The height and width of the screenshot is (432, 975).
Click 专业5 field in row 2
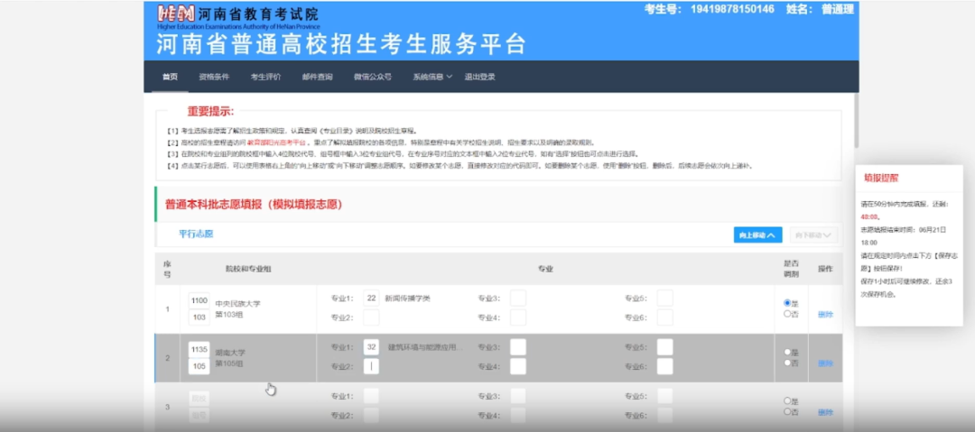click(x=664, y=347)
